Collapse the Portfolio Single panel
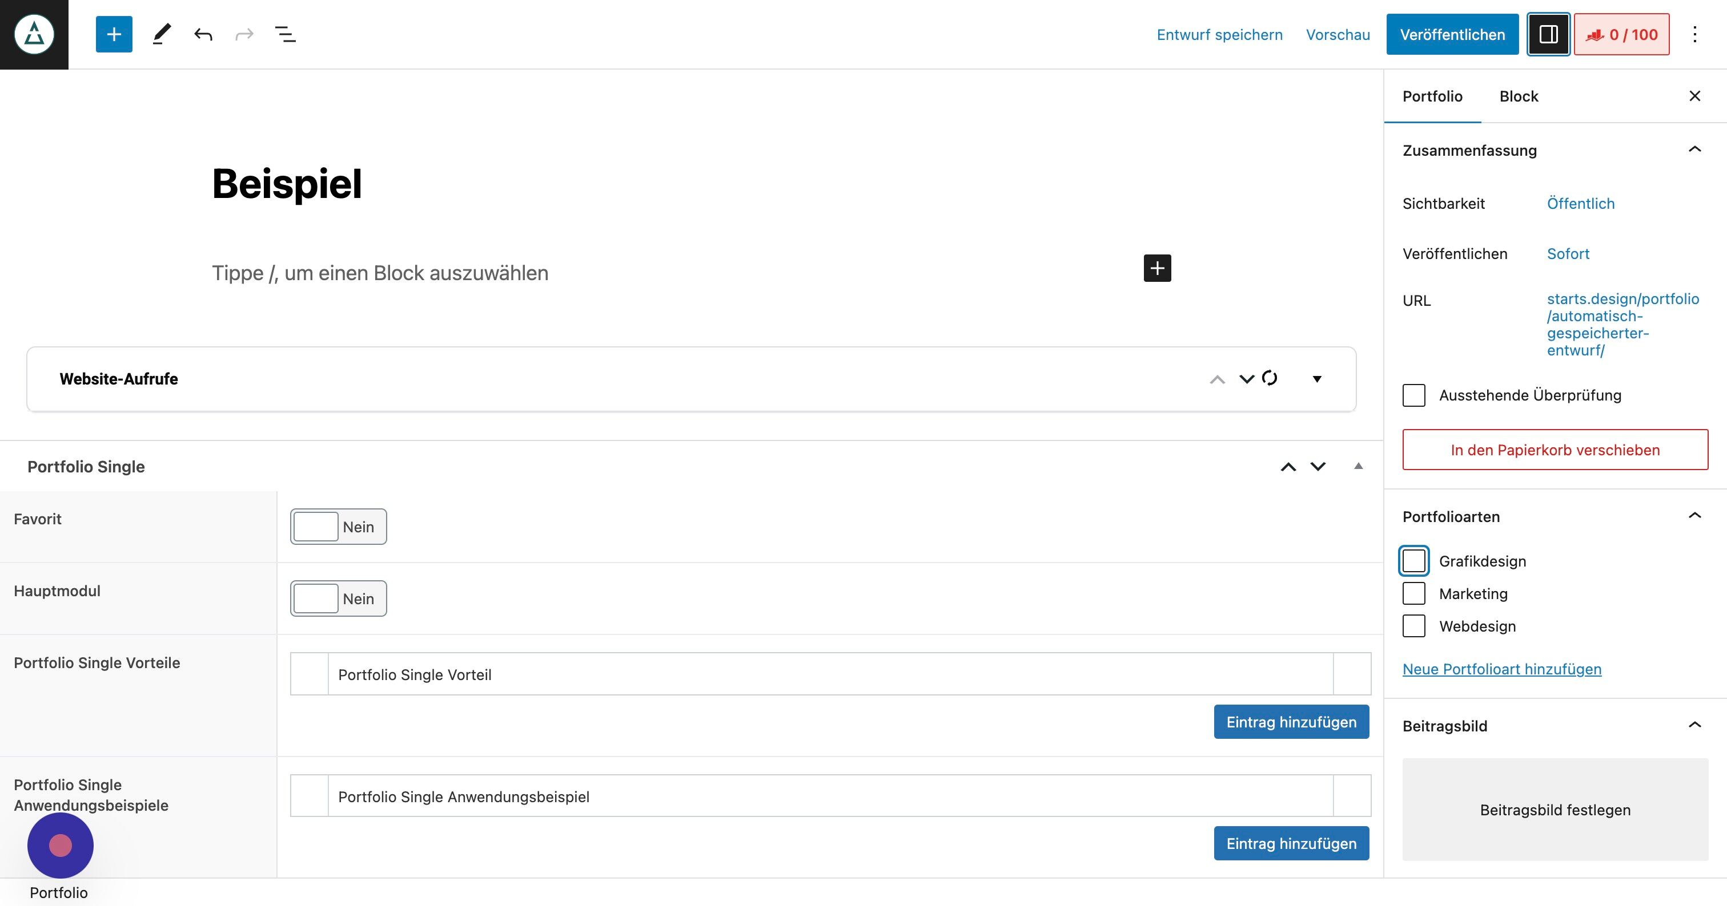1727x906 pixels. click(1358, 466)
